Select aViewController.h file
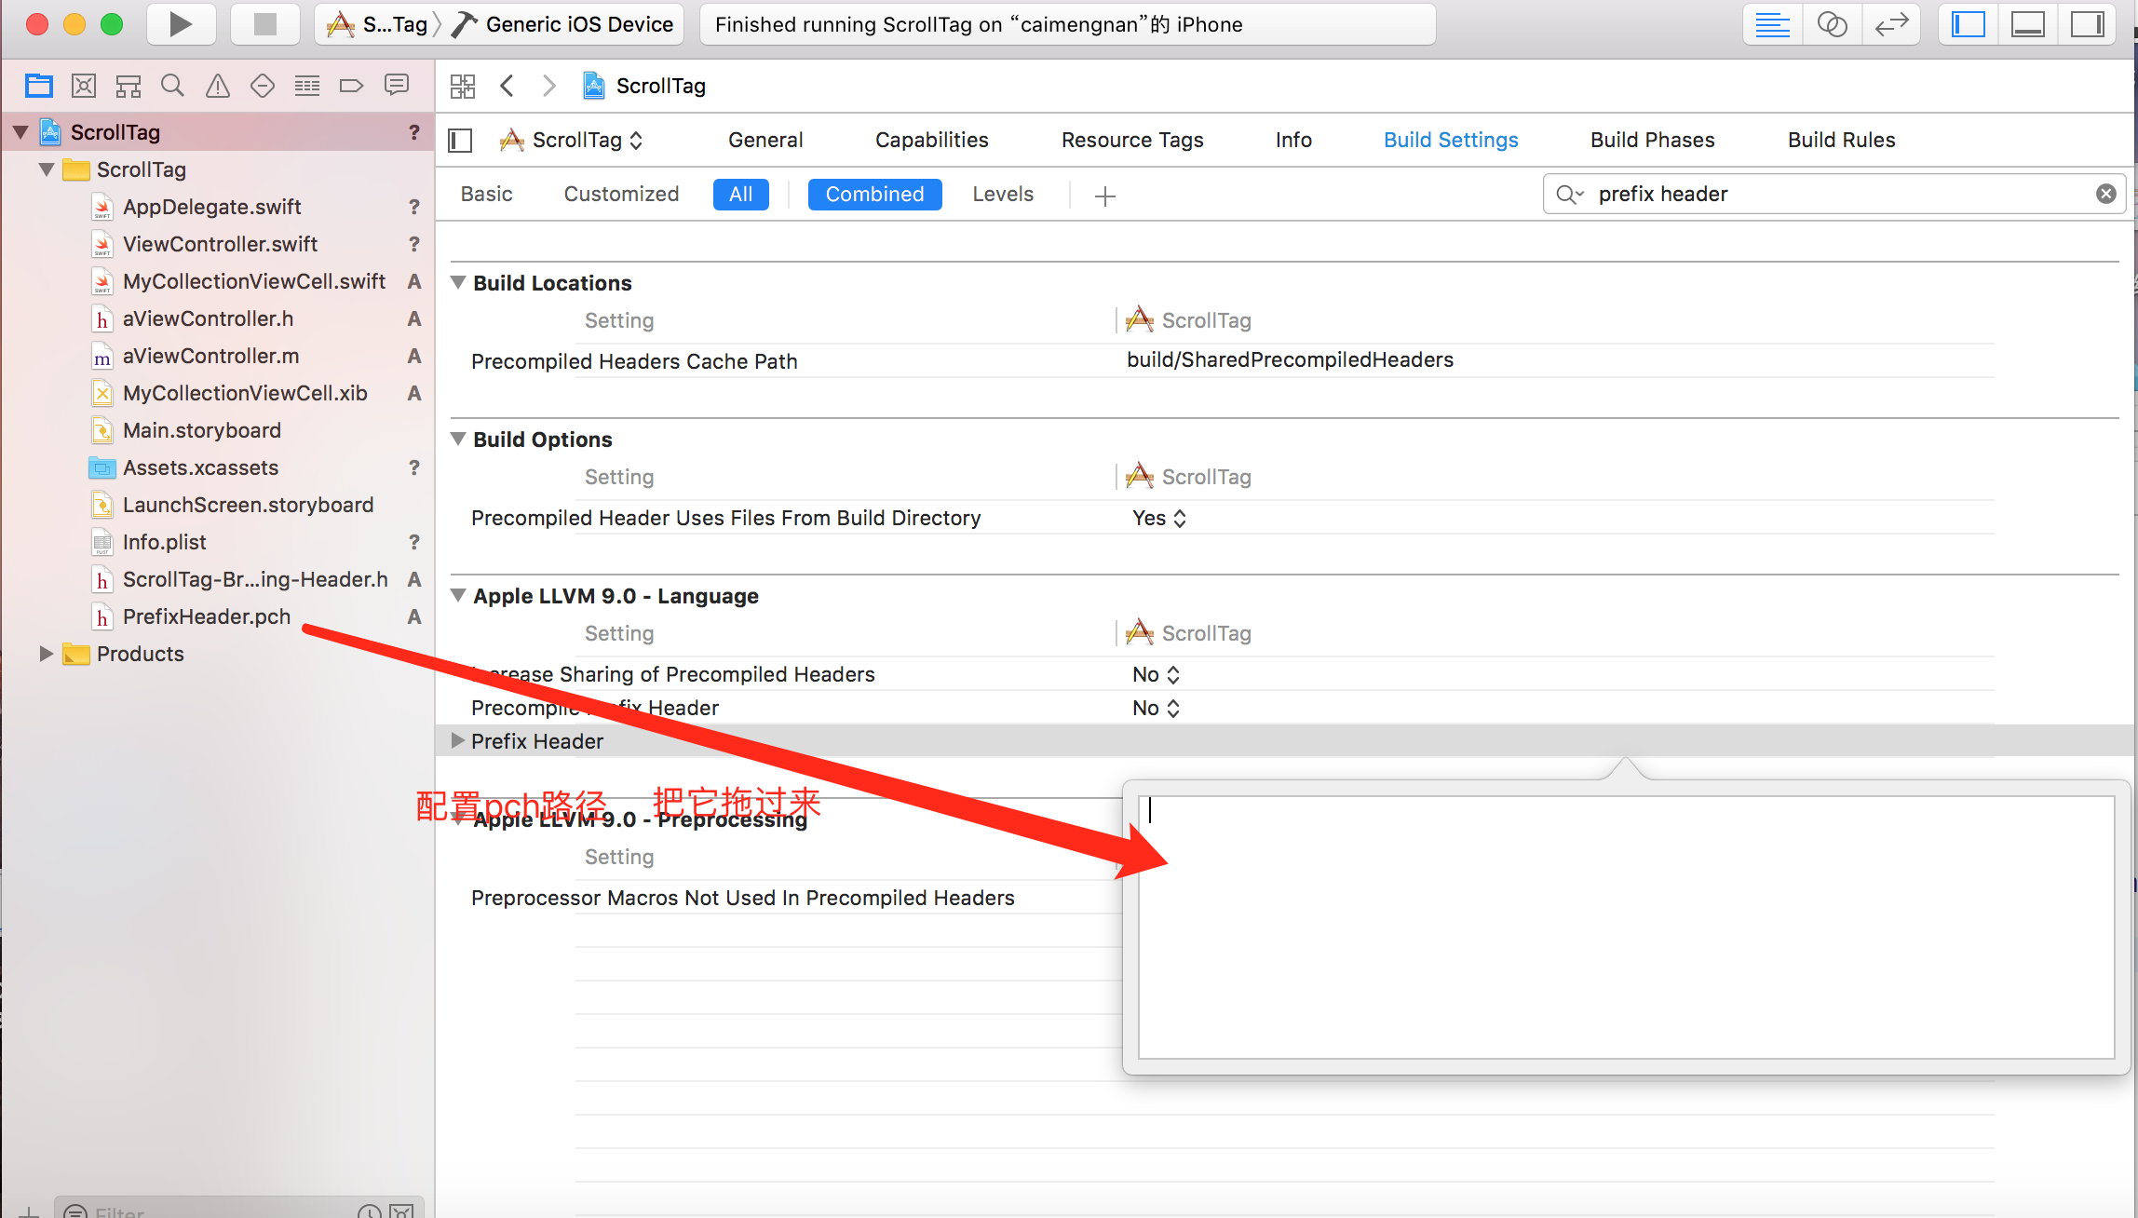Image resolution: width=2138 pixels, height=1218 pixels. tap(208, 318)
